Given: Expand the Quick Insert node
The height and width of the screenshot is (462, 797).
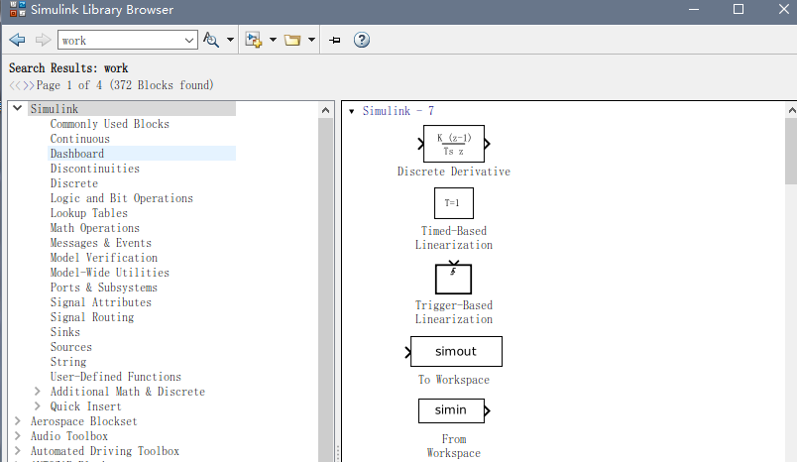Looking at the screenshot, I should click(x=37, y=406).
